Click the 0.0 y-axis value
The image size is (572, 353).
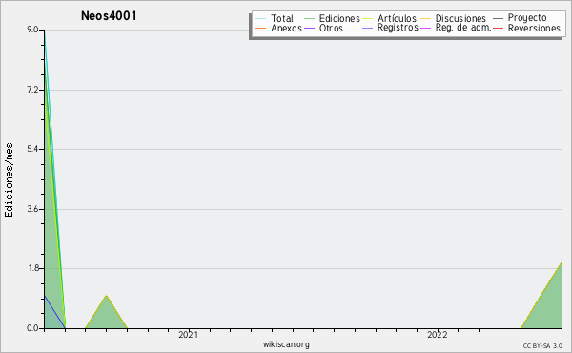[32, 328]
